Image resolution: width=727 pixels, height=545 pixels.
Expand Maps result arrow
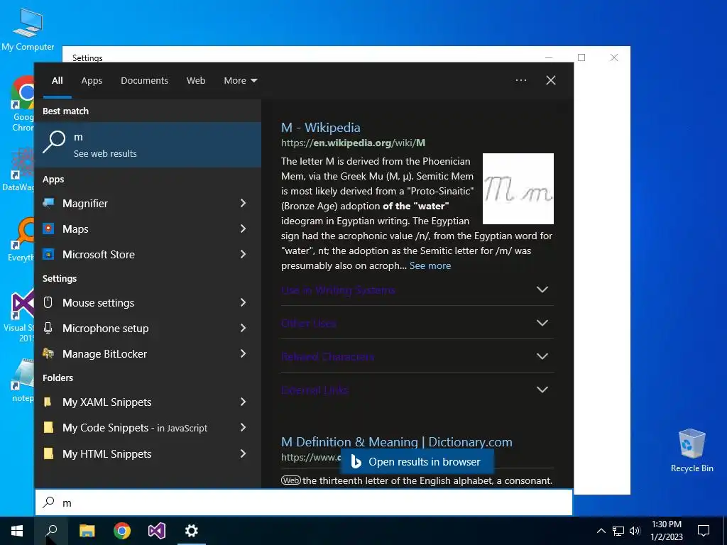pyautogui.click(x=243, y=229)
